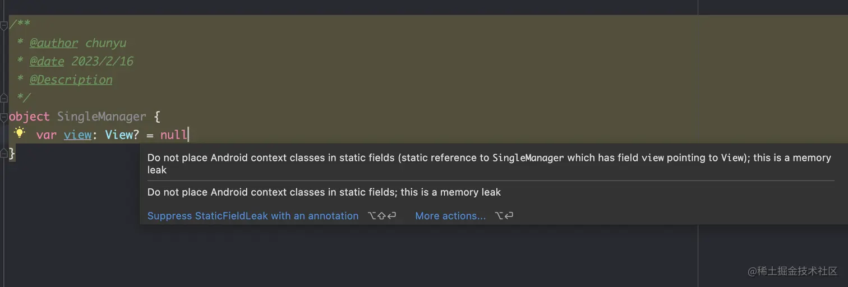Suppress StaticFieldLeak with an annotation
The image size is (848, 287).
click(253, 216)
